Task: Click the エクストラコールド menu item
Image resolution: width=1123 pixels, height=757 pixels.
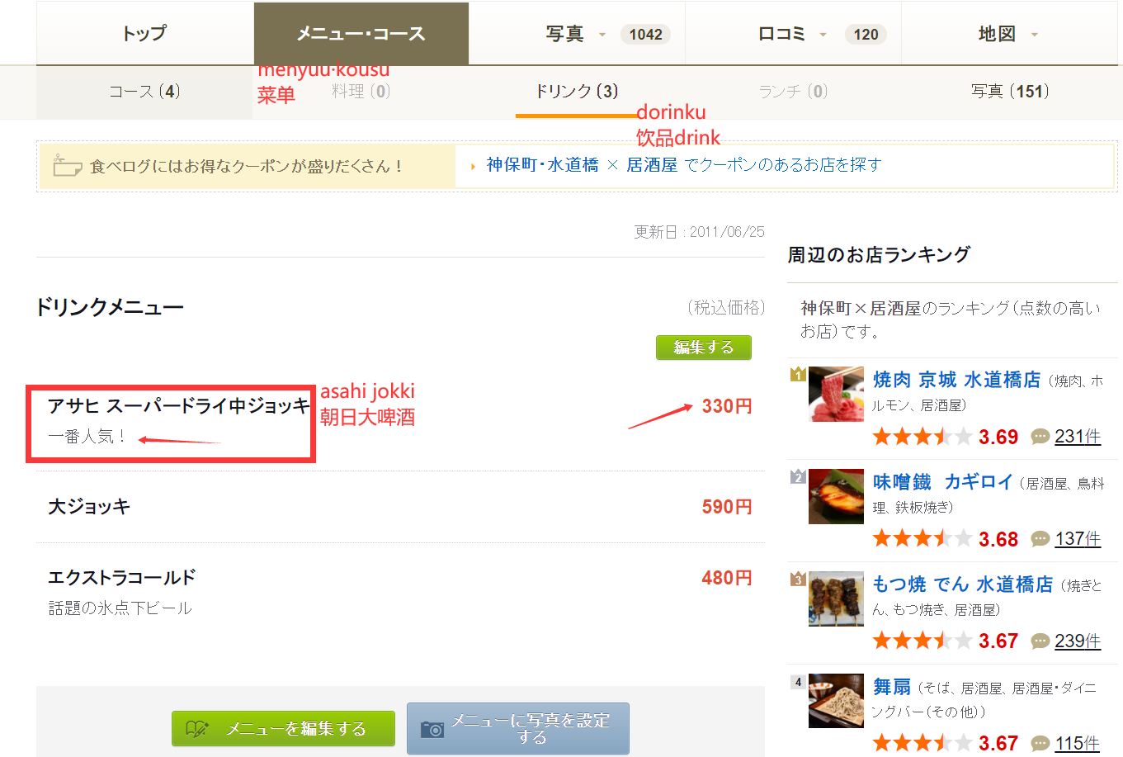Action: point(122,577)
